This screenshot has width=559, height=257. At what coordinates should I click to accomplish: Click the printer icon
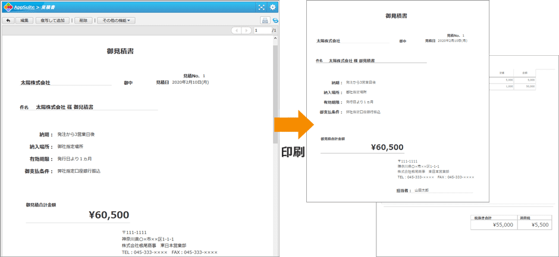(265, 20)
